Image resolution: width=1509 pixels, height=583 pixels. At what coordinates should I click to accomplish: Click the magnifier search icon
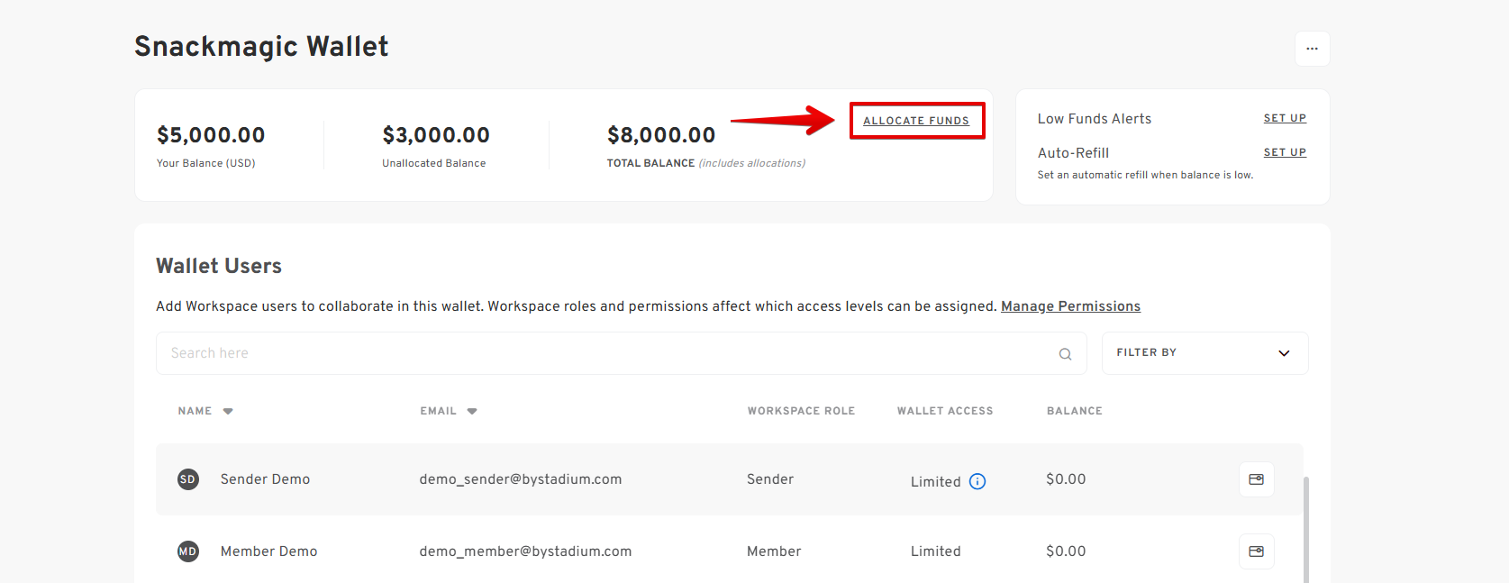click(x=1065, y=354)
